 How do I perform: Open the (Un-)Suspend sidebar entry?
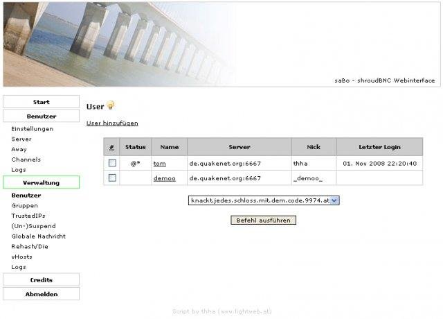33,226
